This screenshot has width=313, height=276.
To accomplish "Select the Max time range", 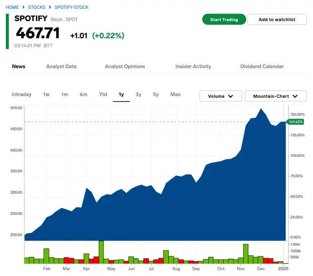I will (x=175, y=94).
